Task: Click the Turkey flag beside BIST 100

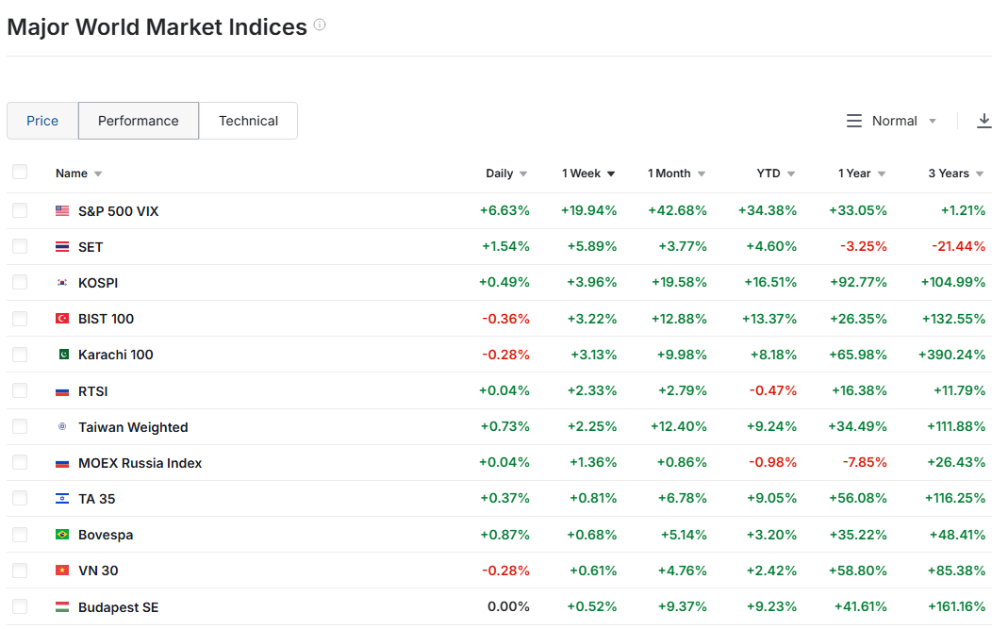Action: click(x=62, y=319)
